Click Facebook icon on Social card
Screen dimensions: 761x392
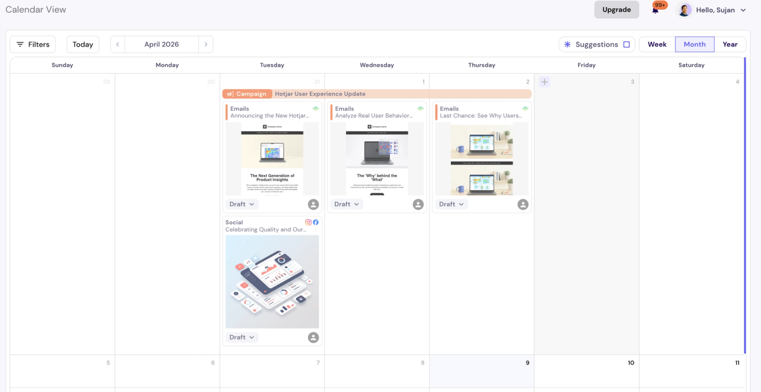(x=316, y=222)
